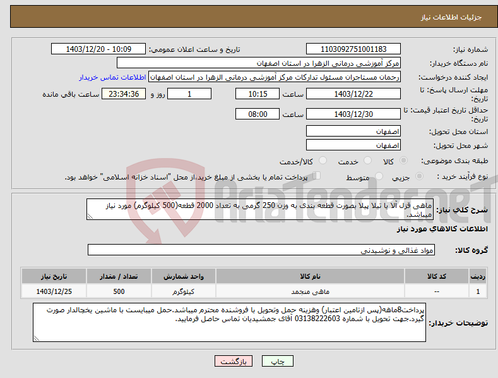
Task: Click the resize handle of buyer notes box
Action: 37,338
